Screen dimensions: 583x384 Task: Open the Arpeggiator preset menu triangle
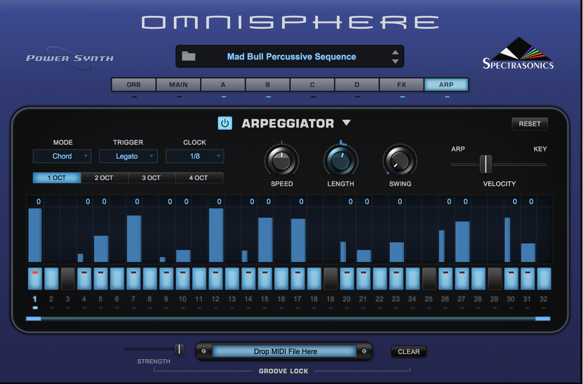coord(346,123)
